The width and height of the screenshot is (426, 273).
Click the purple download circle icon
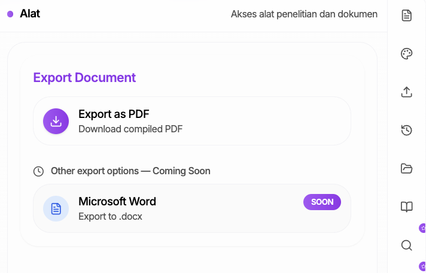(x=56, y=122)
